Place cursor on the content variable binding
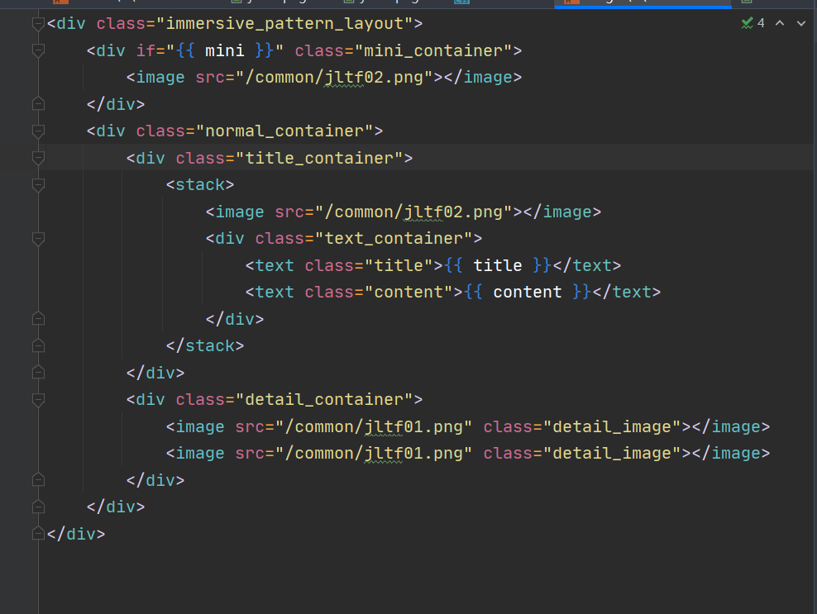This screenshot has width=817, height=614. [x=527, y=293]
